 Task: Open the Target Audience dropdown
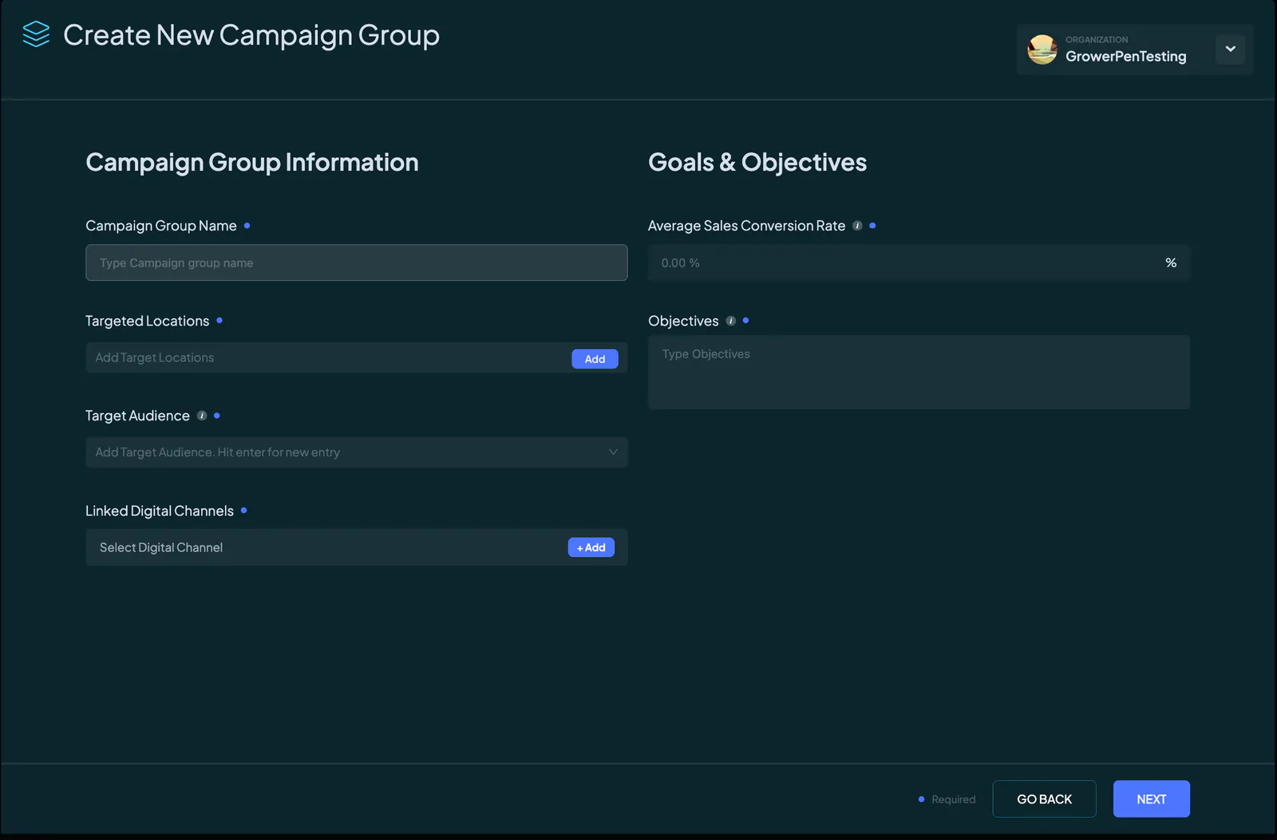pyautogui.click(x=357, y=452)
